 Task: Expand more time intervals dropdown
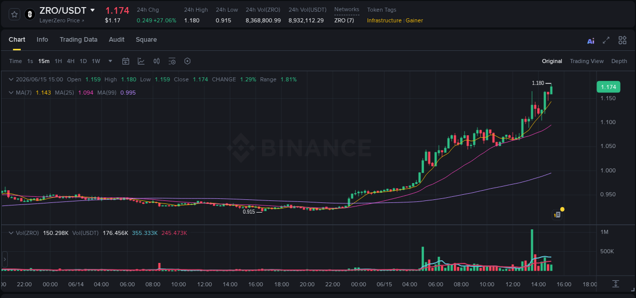coord(110,61)
